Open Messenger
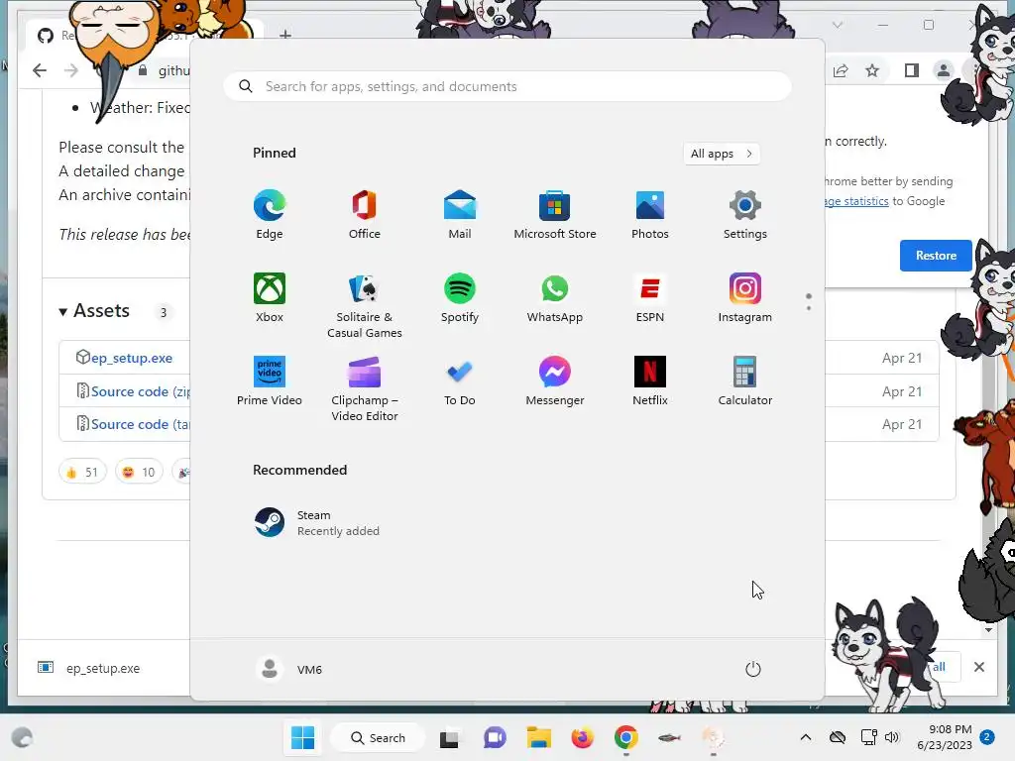 [x=555, y=381]
